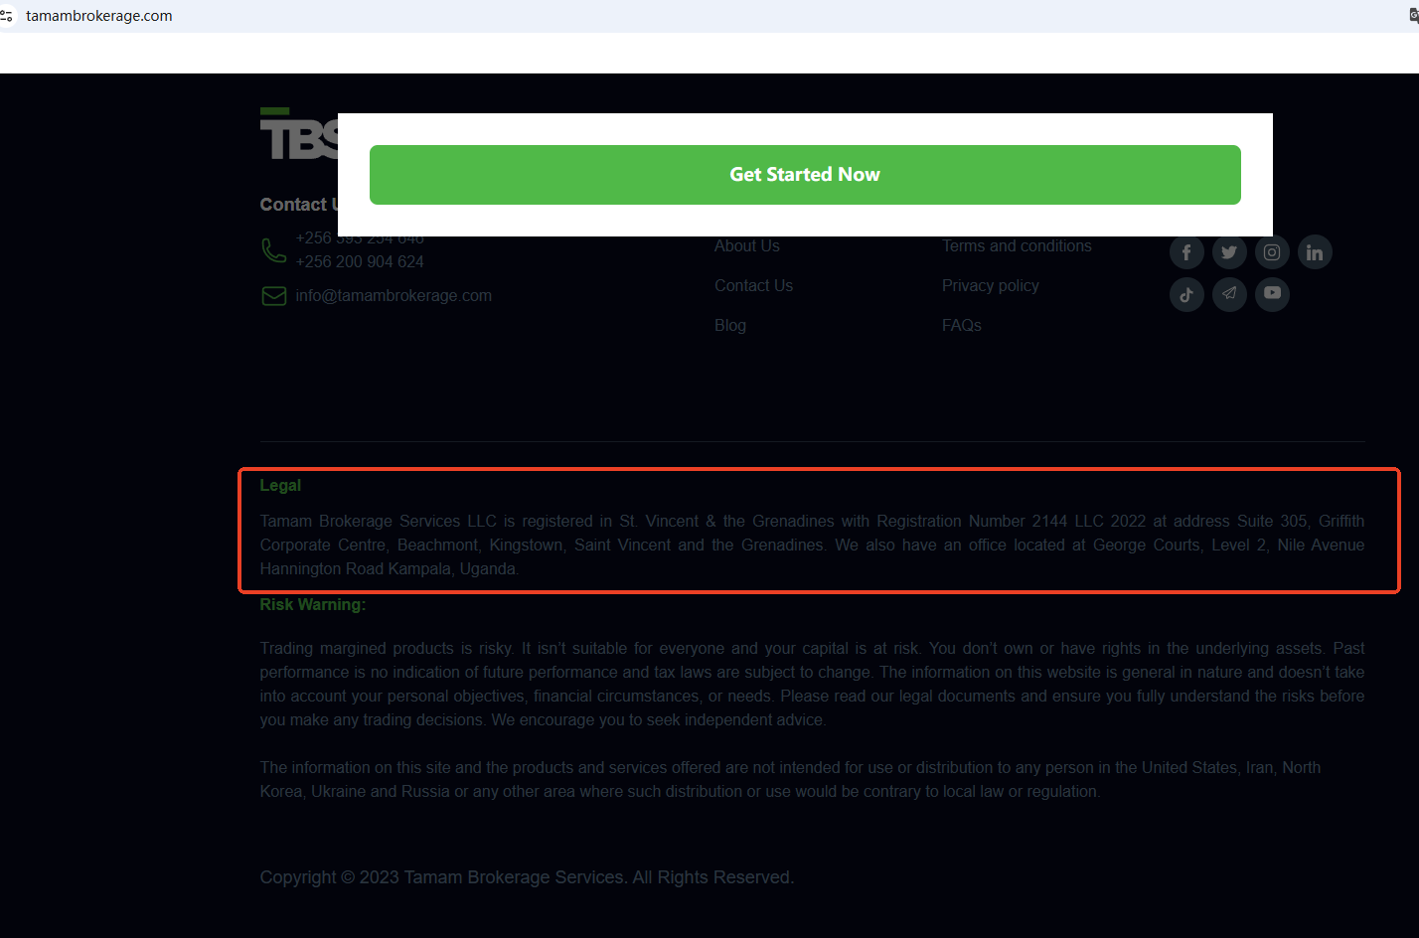Open the FAQs link
Screen dimensions: 1419x938
(x=962, y=326)
